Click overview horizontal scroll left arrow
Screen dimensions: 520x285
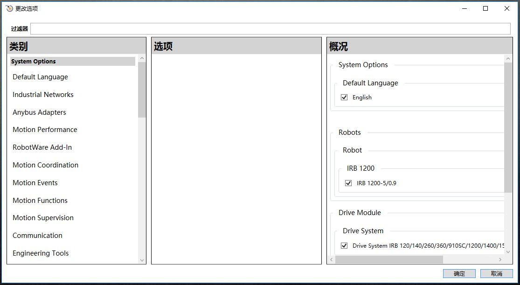tap(331, 259)
